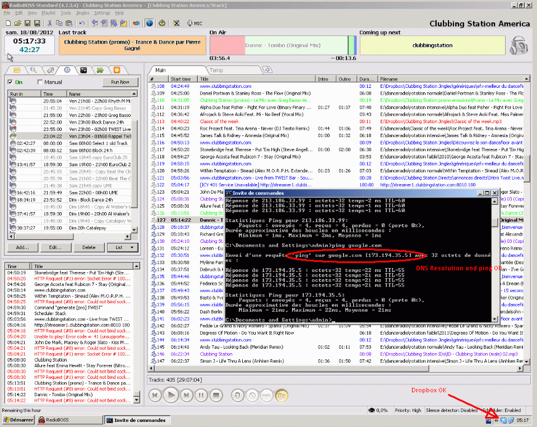Screen dimensions: 537x427
Task: Click the Undo arrow toolbar icon
Action: click(x=81, y=24)
